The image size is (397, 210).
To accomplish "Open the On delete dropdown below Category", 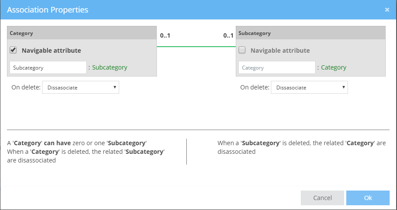I will click(x=81, y=87).
